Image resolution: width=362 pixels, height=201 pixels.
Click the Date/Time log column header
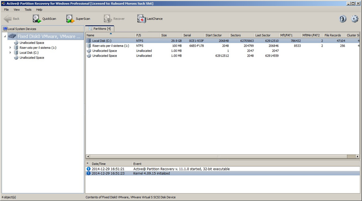pyautogui.click(x=111, y=164)
